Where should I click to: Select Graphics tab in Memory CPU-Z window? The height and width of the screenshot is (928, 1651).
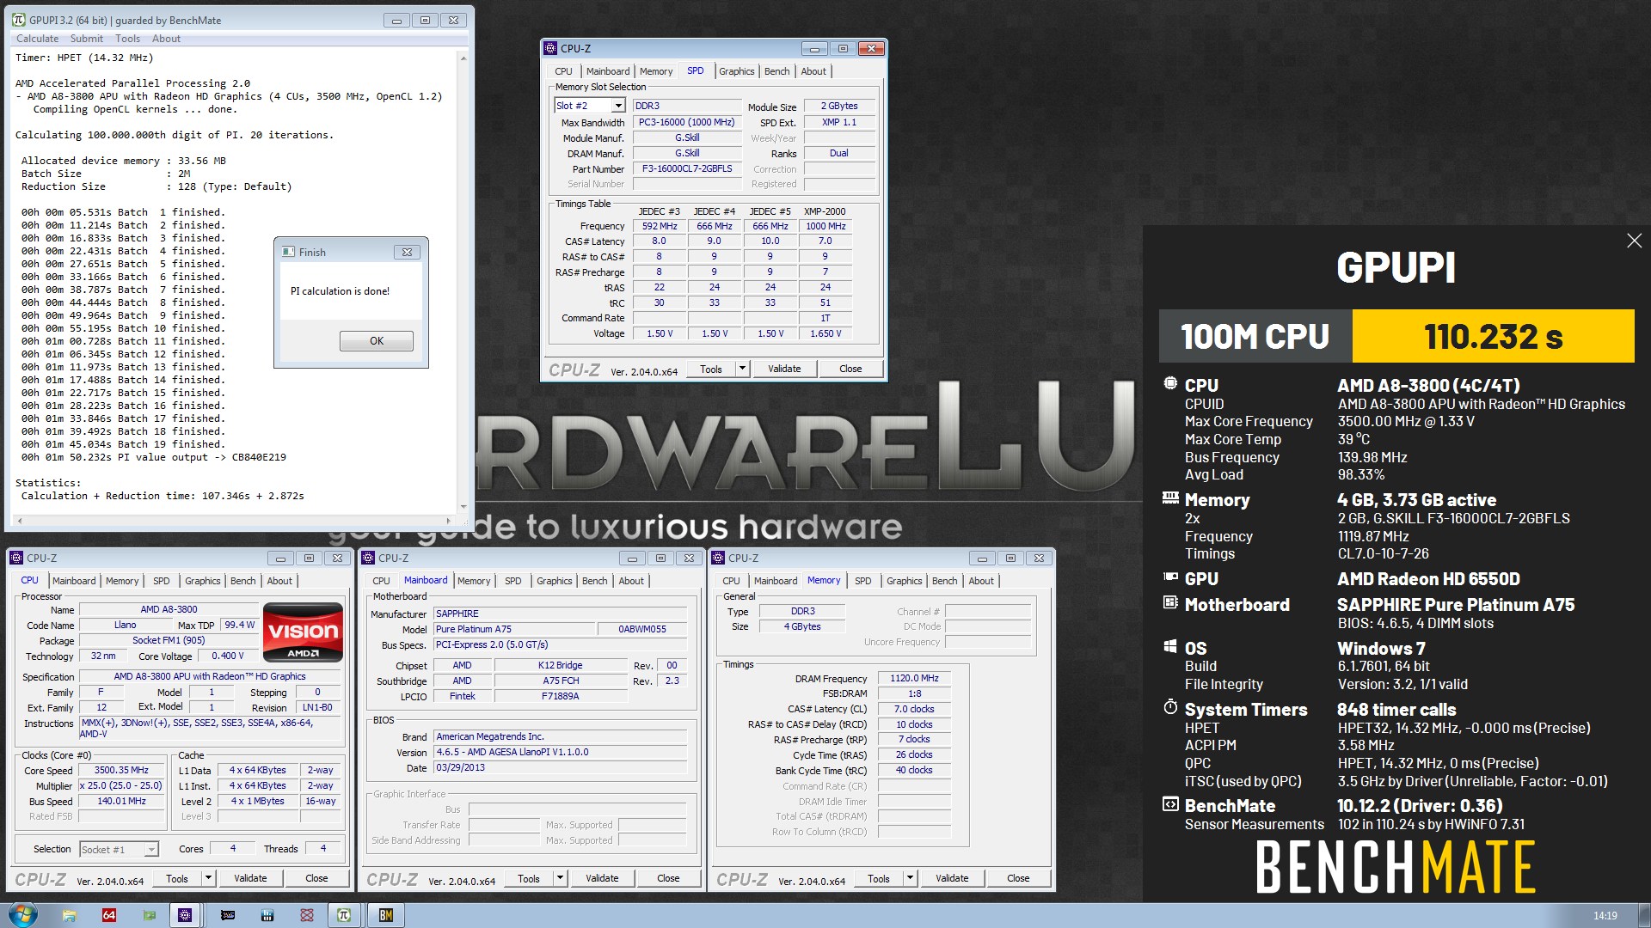point(905,581)
